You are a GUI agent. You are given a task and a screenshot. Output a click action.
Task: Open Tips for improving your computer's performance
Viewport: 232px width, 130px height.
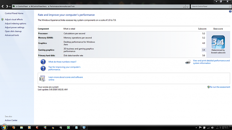[x=64, y=68]
